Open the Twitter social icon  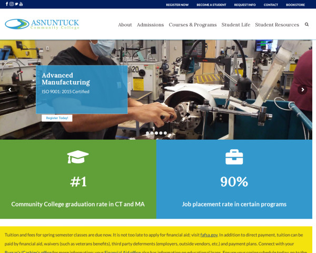tap(16, 4)
